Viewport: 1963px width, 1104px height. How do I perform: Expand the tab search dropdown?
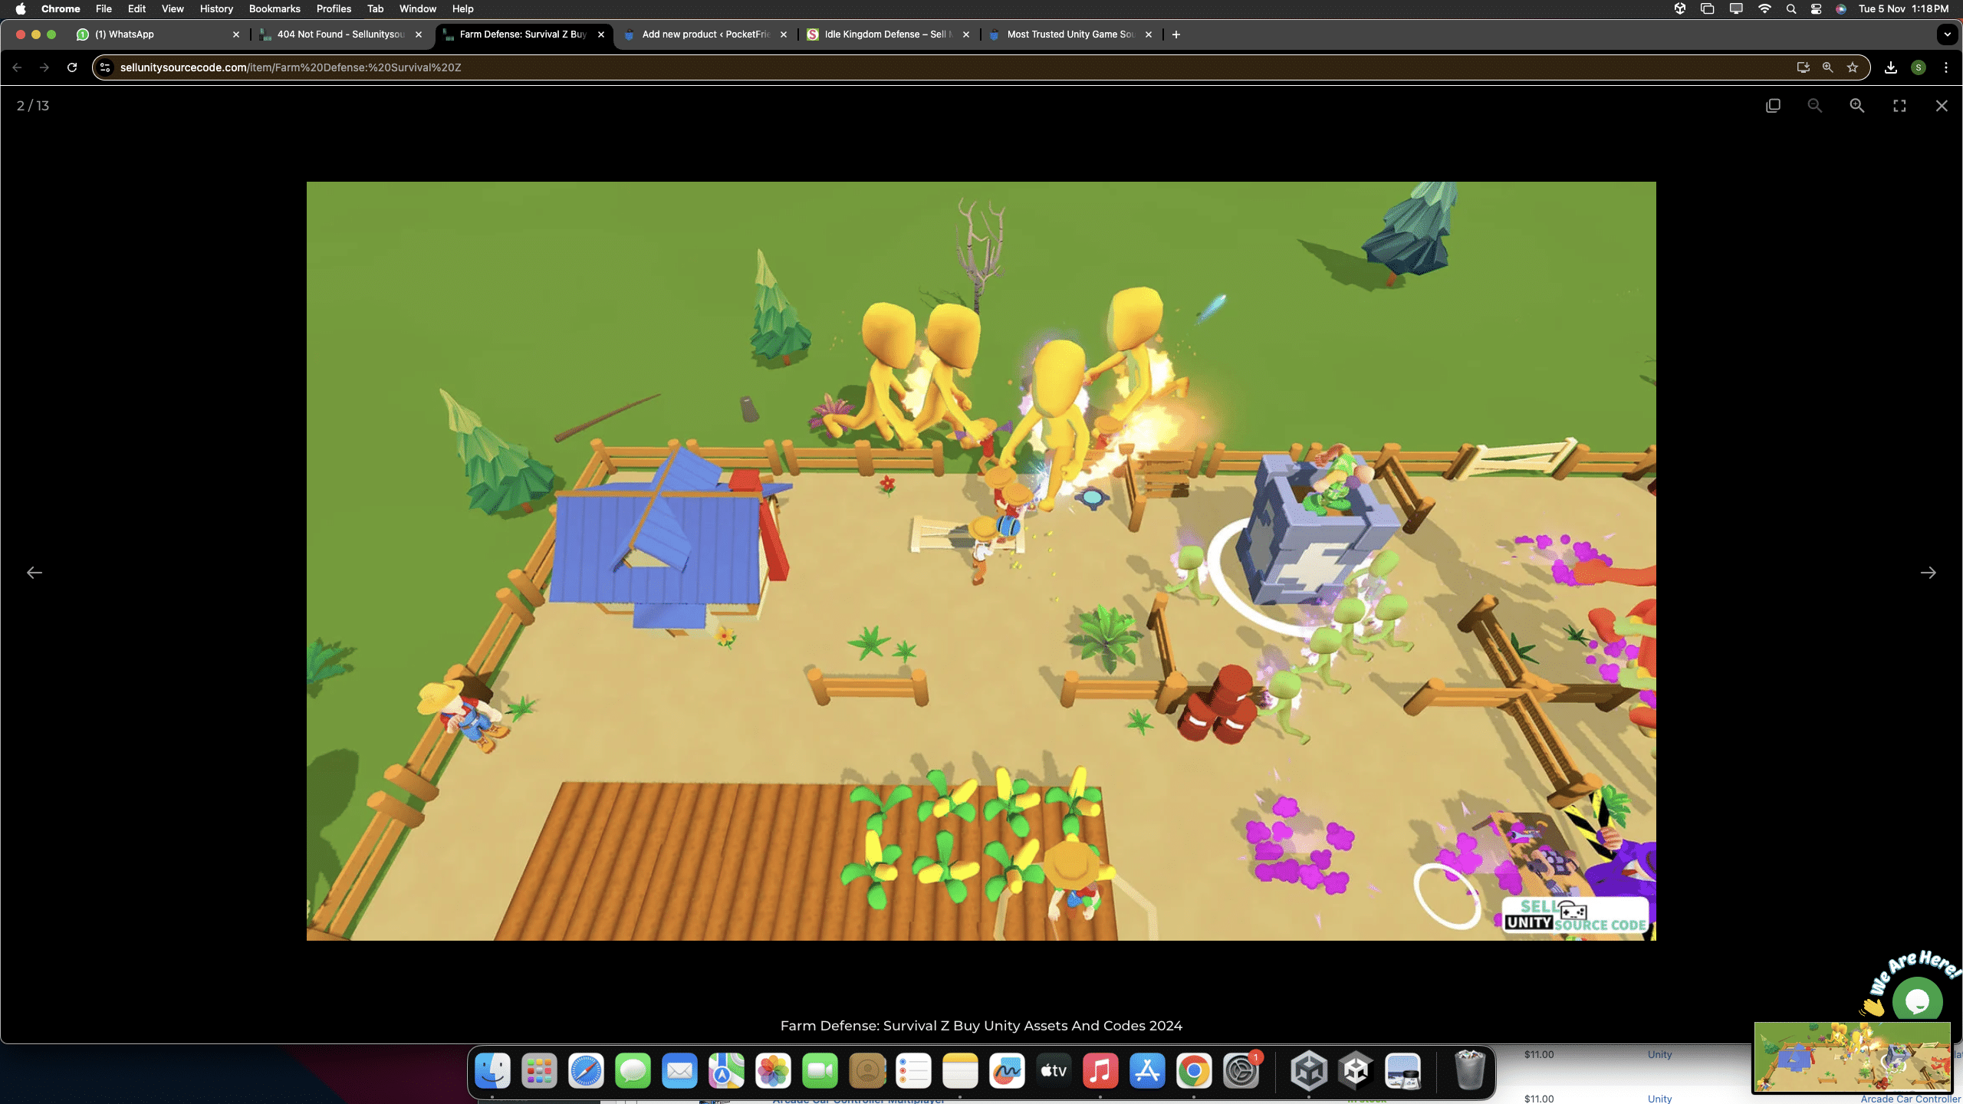coord(1948,34)
